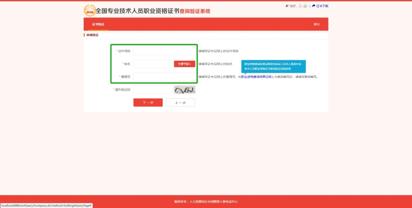Focus the 姓名 input field
Image resolution: width=412 pixels, height=208 pixels.
click(x=152, y=64)
